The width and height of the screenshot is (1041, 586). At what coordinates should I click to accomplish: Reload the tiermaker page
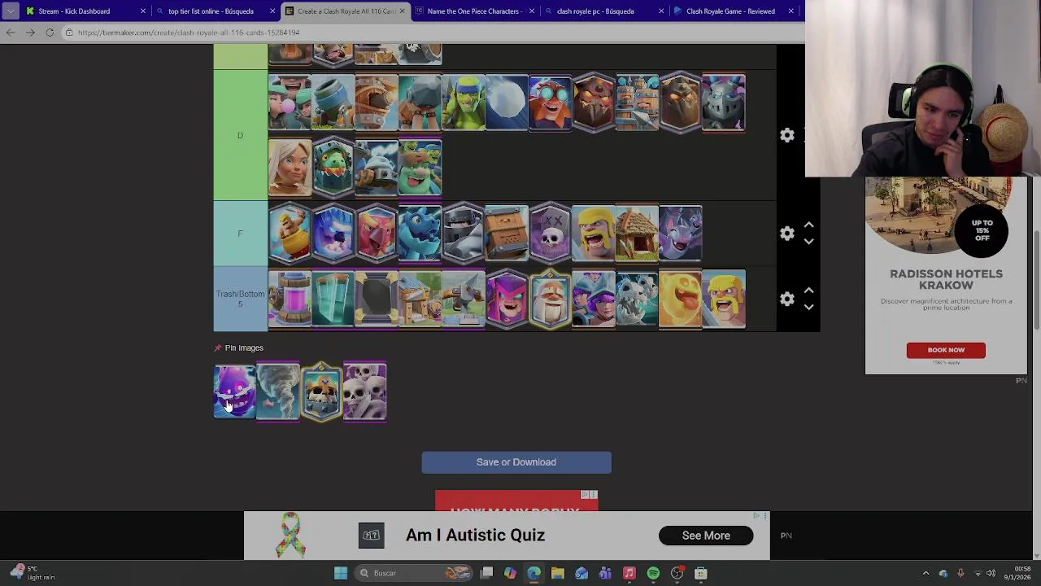(x=50, y=33)
